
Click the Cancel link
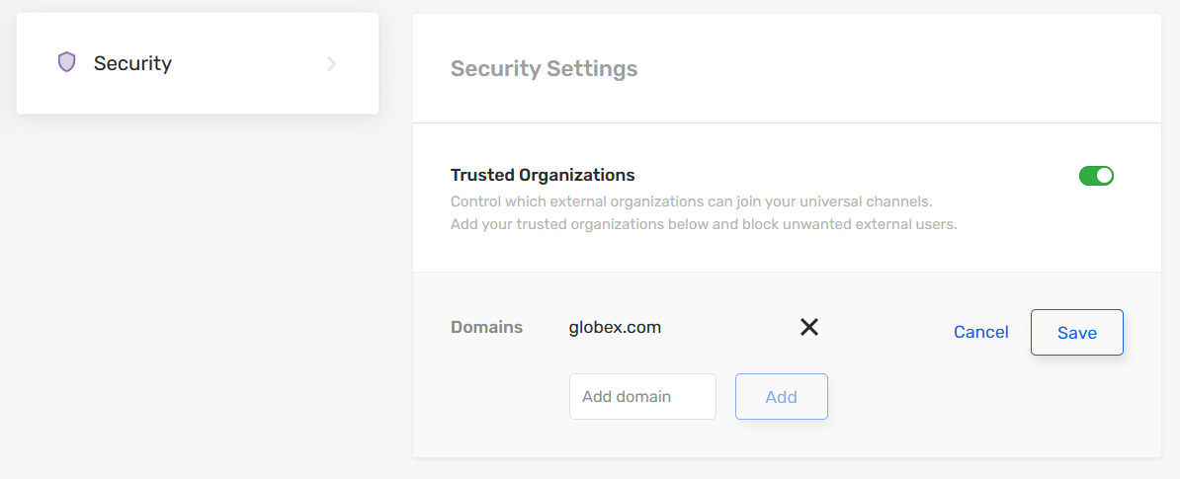(x=980, y=332)
